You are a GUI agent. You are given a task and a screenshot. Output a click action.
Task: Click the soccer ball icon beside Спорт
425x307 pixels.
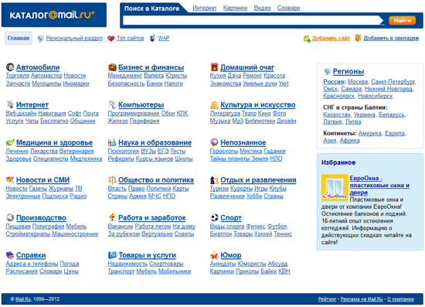pos(214,217)
